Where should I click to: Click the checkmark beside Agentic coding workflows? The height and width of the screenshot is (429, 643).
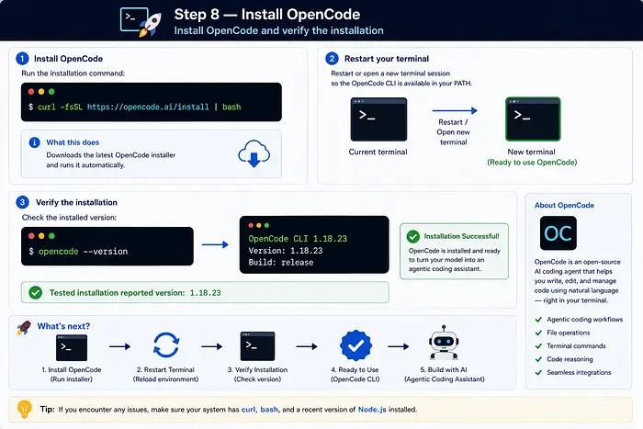[538, 320]
